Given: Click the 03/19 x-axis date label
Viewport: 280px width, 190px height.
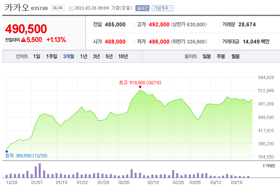Looking at the screenshot, I should pos(236,182).
